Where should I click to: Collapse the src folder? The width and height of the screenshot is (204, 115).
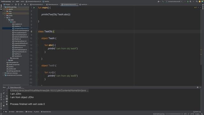(5, 18)
